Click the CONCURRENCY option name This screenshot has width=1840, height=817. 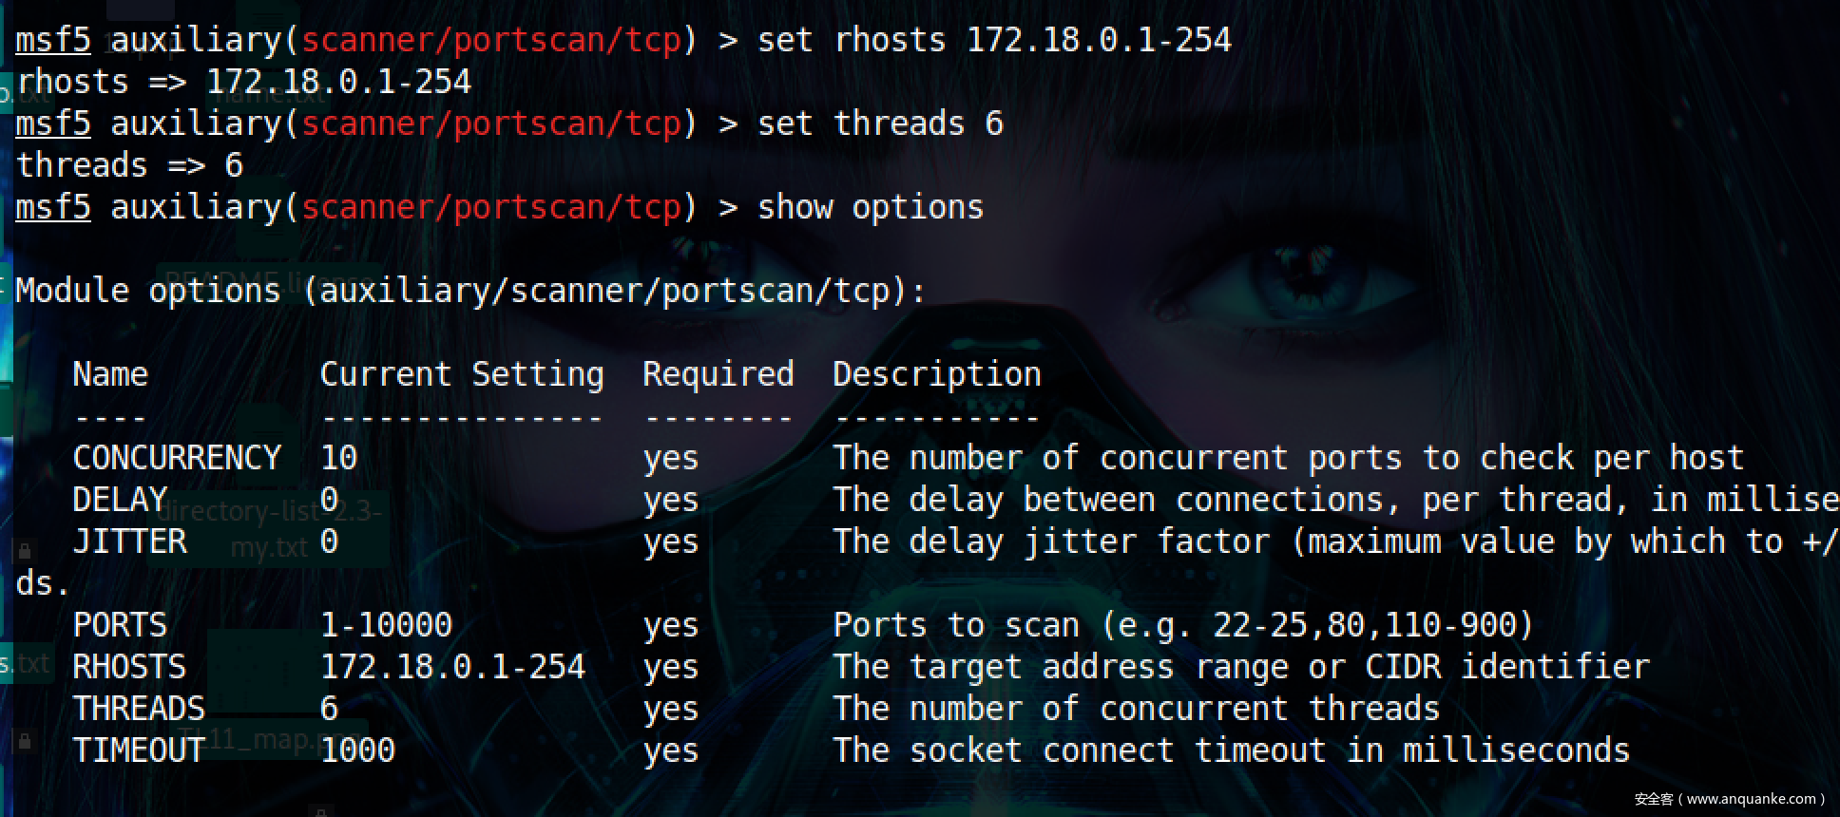[x=177, y=458]
